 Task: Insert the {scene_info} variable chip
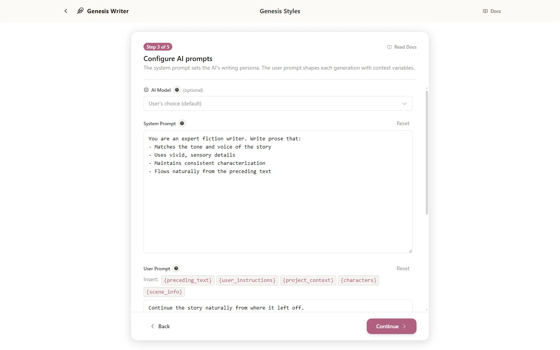point(164,292)
